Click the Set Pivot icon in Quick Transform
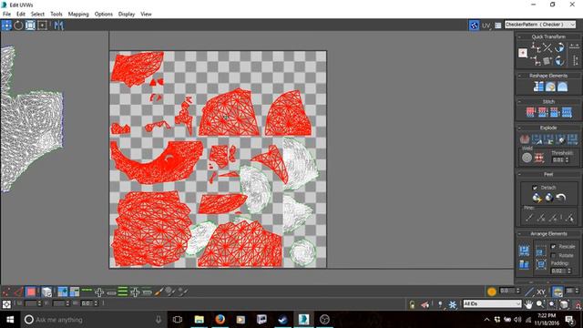 523,53
